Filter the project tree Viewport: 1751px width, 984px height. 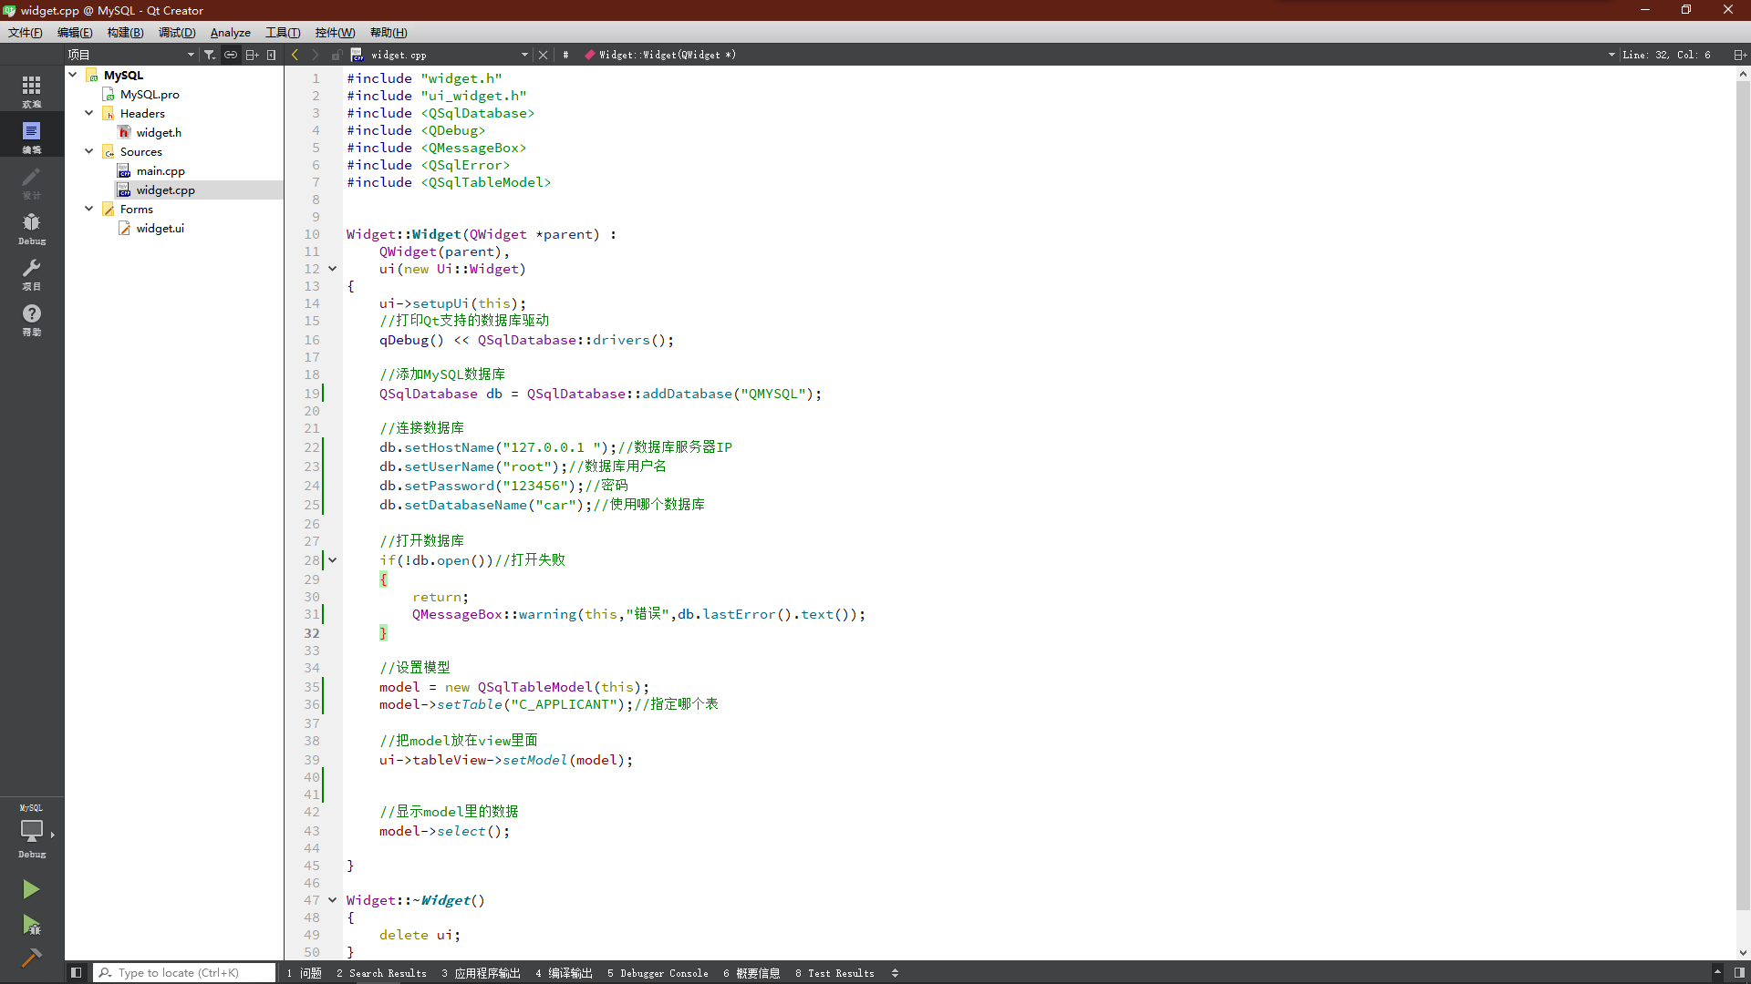click(210, 55)
